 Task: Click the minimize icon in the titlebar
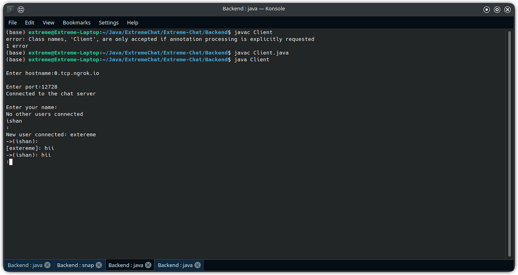486,9
